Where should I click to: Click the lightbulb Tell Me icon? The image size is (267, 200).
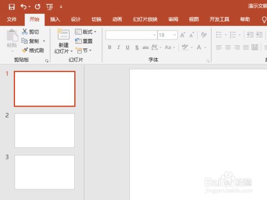click(x=264, y=20)
